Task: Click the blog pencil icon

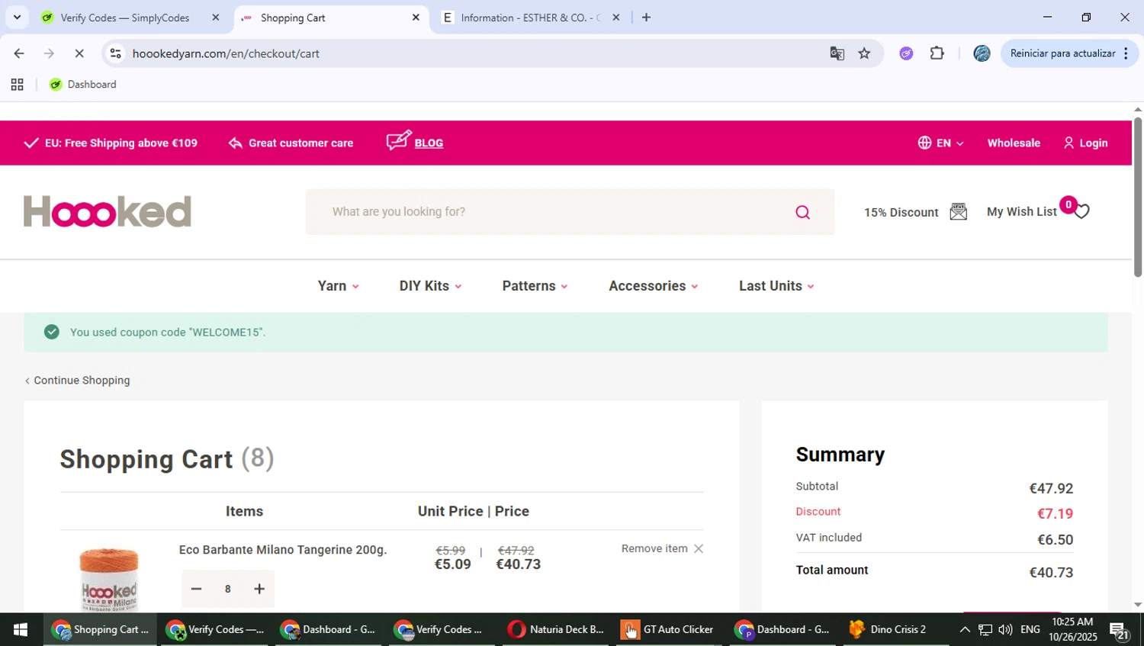Action: [x=399, y=140]
